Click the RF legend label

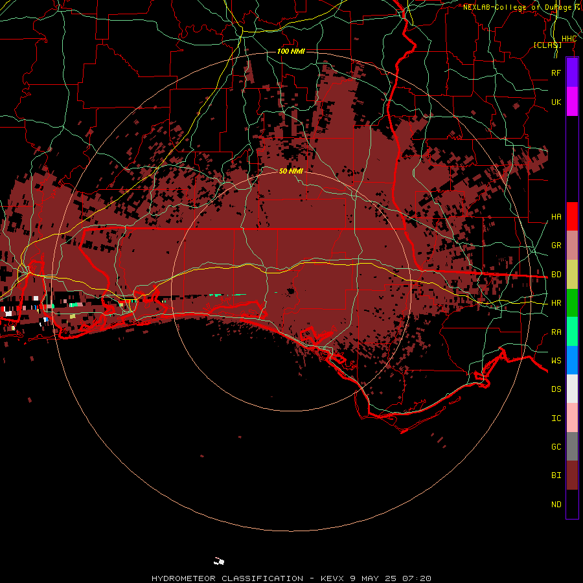556,73
